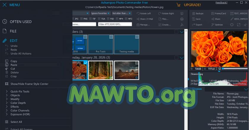Click the Paste clipboard icon
This screenshot has height=130, width=249.
7,65
